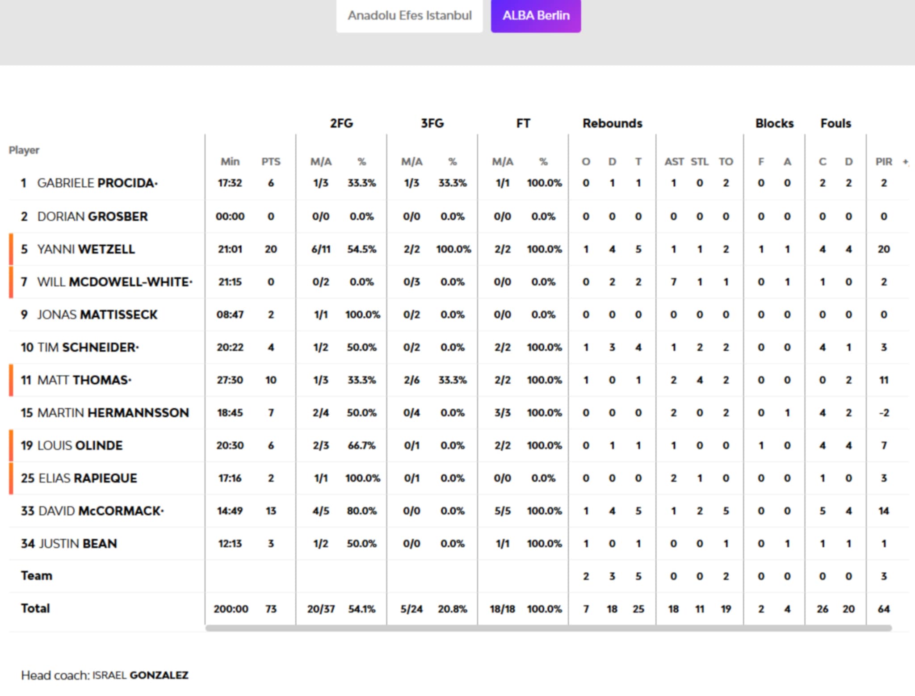Select the ALBA Berlin tab

pyautogui.click(x=536, y=16)
